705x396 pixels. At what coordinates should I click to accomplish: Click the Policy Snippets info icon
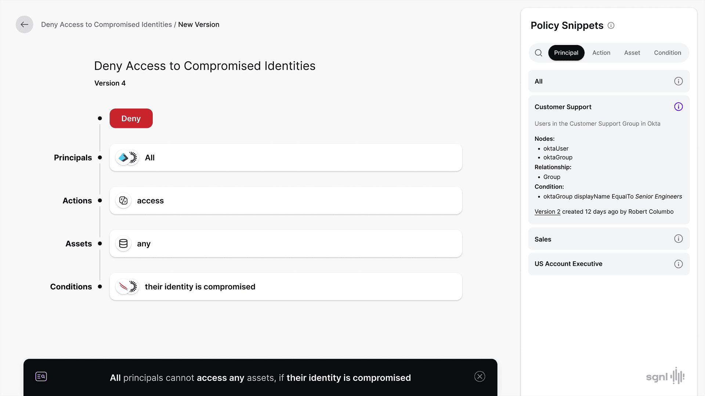coord(611,26)
